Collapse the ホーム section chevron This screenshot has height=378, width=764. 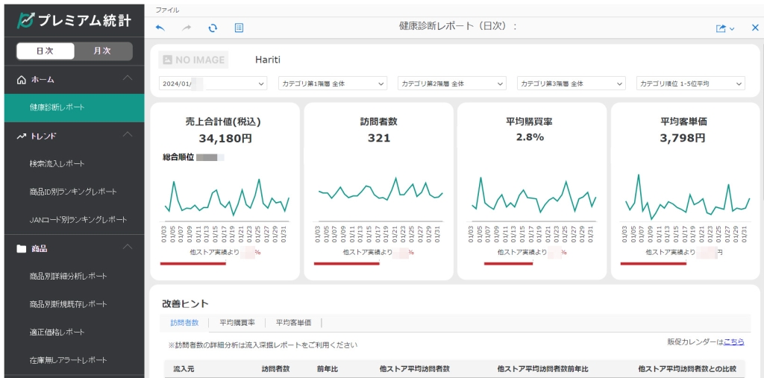[127, 78]
